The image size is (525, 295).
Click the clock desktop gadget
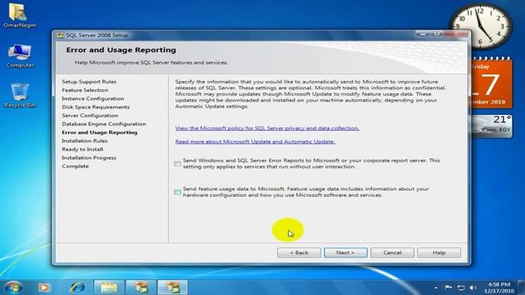(x=481, y=27)
